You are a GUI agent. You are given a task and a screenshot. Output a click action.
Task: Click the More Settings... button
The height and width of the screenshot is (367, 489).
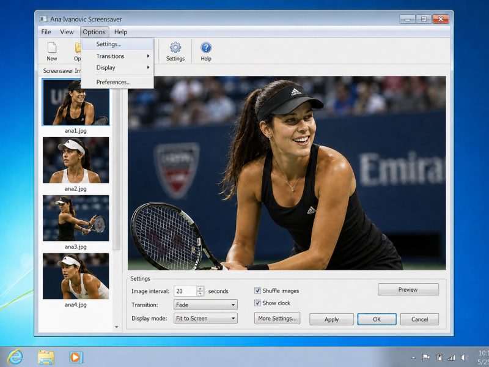(278, 318)
